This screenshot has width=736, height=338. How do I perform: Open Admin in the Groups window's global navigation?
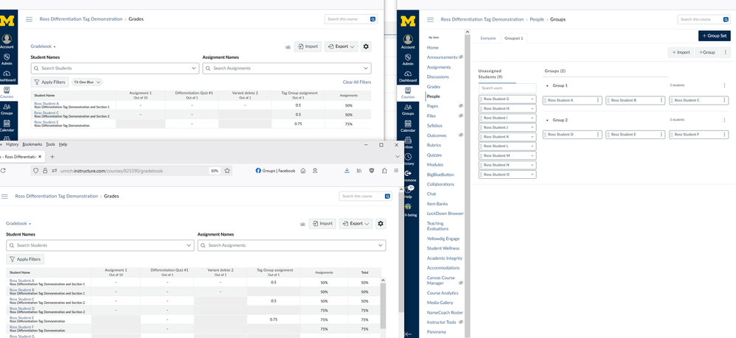(407, 60)
